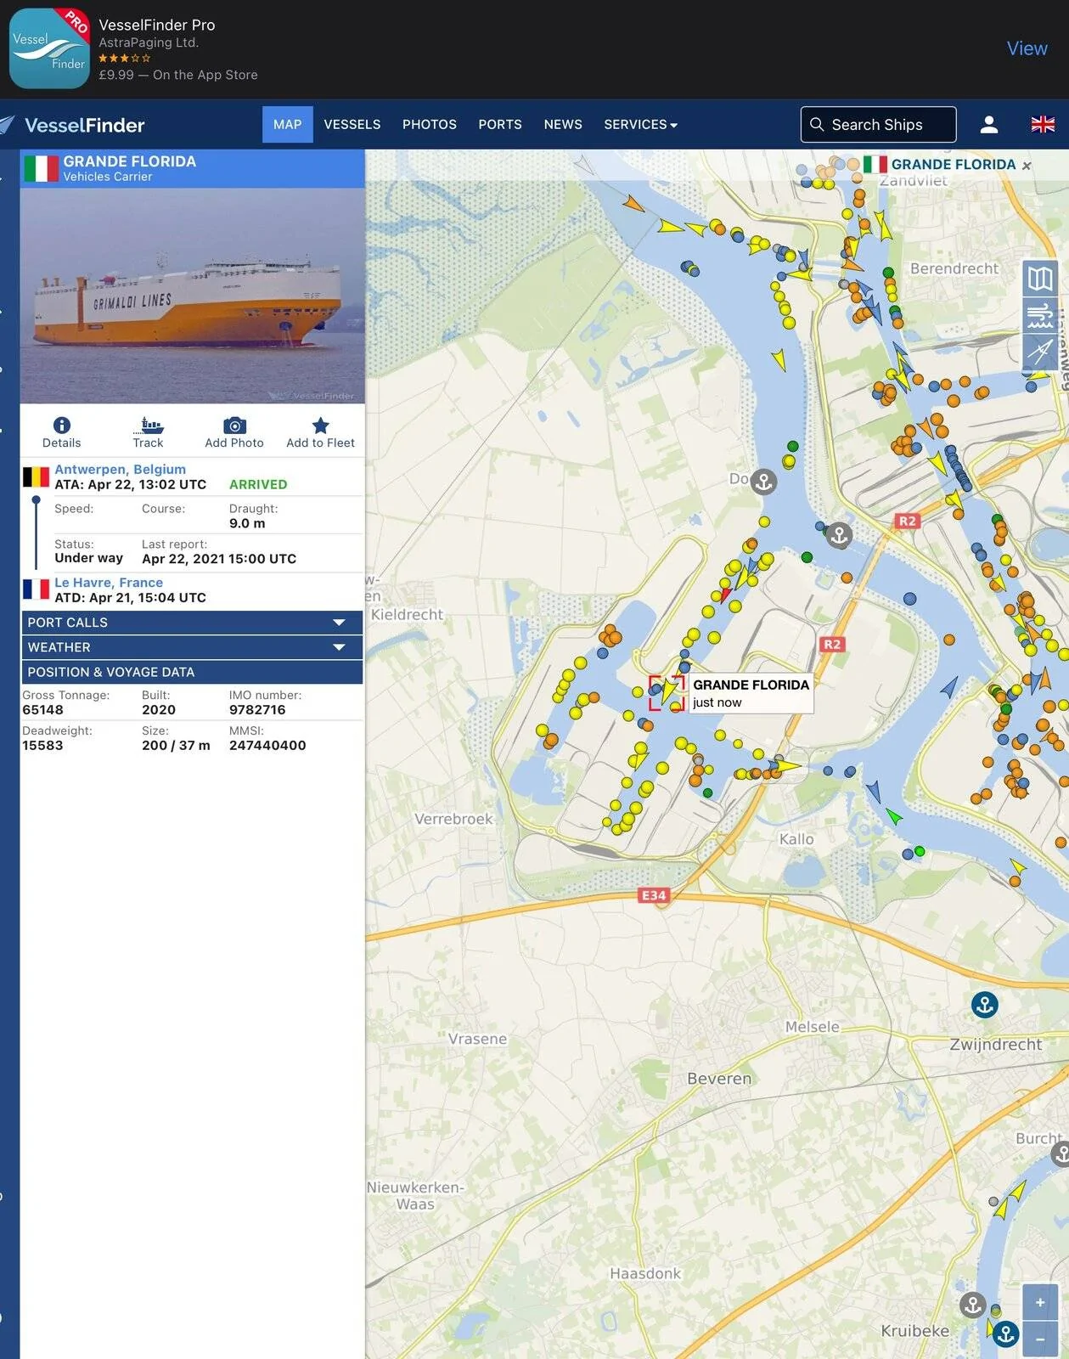Viewport: 1069px width, 1359px height.
Task: Open Antwerpen, Belgium port link
Action: pos(120,469)
